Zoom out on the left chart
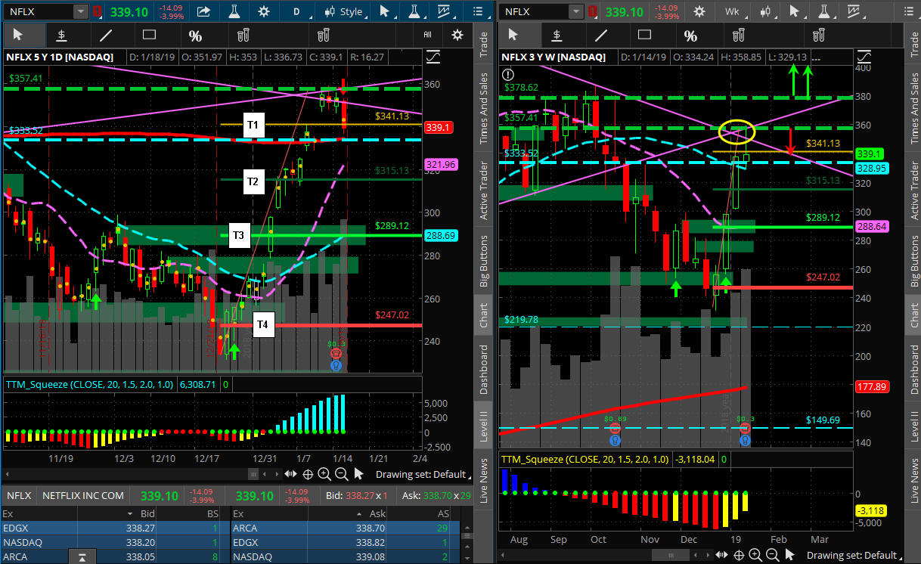Image resolution: width=921 pixels, height=564 pixels. pyautogui.click(x=341, y=474)
